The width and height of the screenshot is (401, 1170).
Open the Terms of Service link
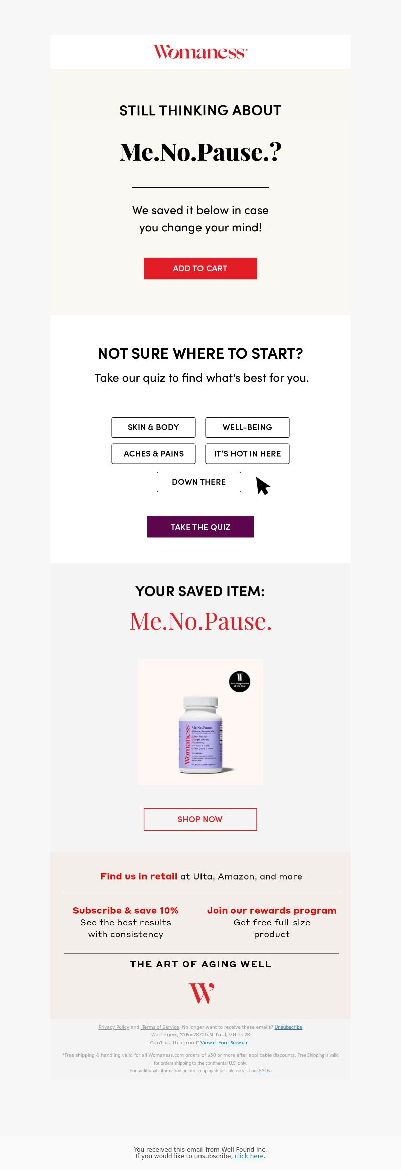(160, 1027)
